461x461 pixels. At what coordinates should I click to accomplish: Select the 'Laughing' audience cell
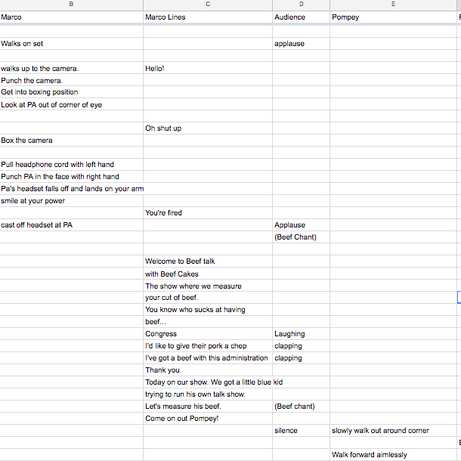(x=301, y=334)
